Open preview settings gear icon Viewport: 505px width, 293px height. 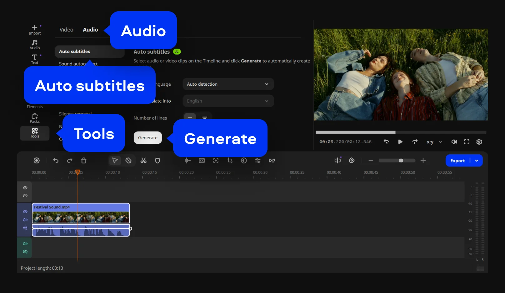(x=479, y=142)
